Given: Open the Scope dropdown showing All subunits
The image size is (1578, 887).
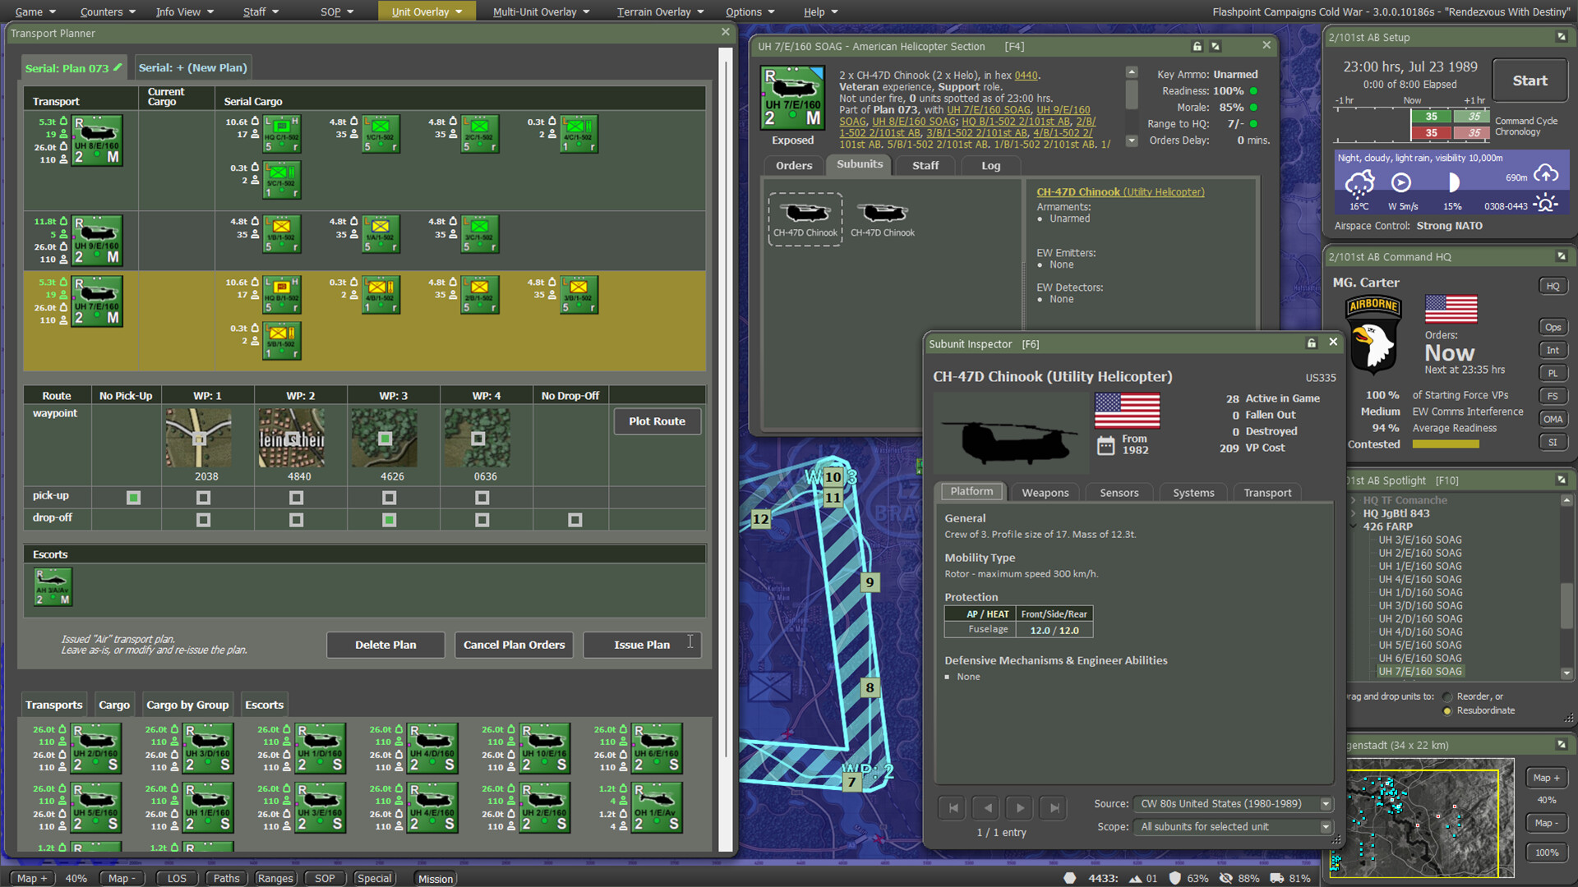Looking at the screenshot, I should tap(1325, 827).
